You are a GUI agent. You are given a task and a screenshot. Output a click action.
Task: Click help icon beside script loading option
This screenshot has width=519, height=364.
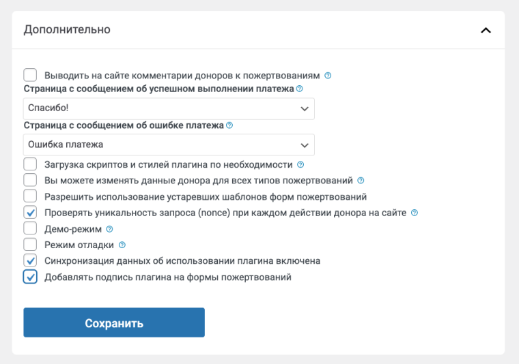click(x=300, y=164)
